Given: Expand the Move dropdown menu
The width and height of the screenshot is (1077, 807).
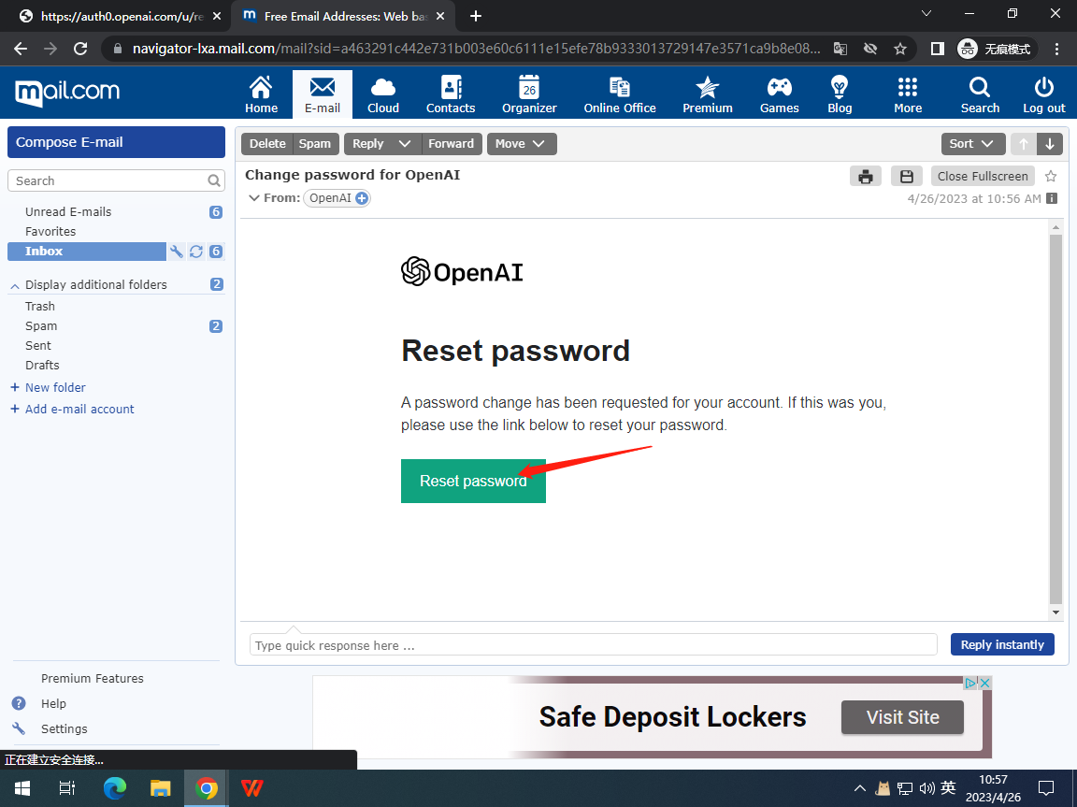Looking at the screenshot, I should [x=539, y=144].
